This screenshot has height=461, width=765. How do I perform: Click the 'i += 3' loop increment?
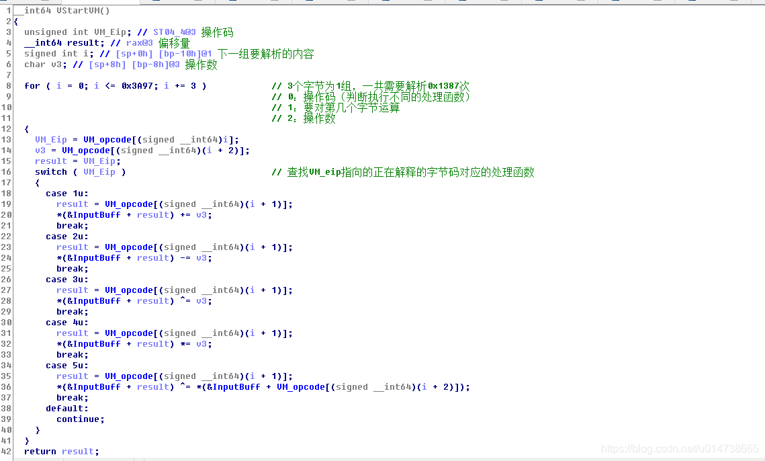click(x=180, y=86)
